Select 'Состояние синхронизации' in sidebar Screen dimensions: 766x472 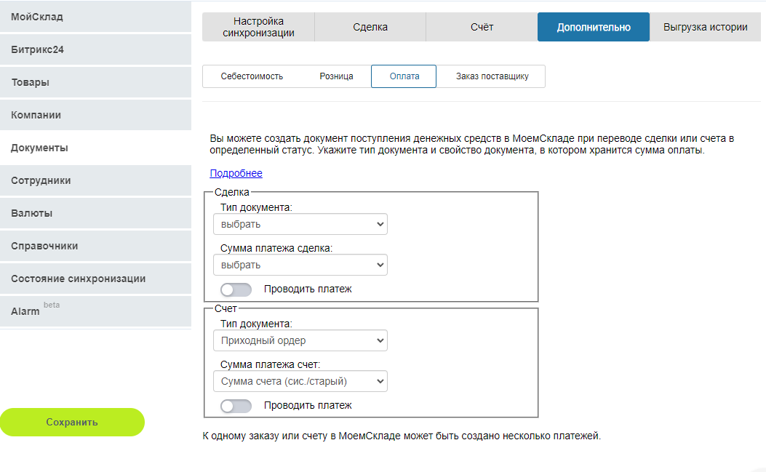[x=95, y=279]
